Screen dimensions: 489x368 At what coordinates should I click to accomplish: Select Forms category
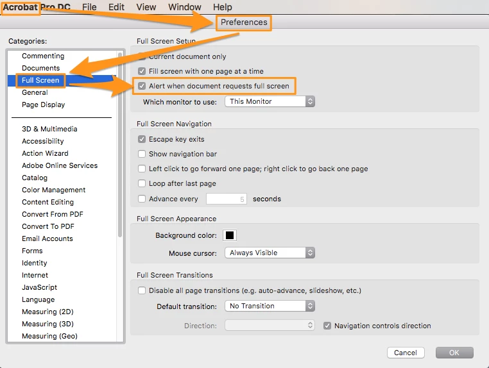coord(32,251)
